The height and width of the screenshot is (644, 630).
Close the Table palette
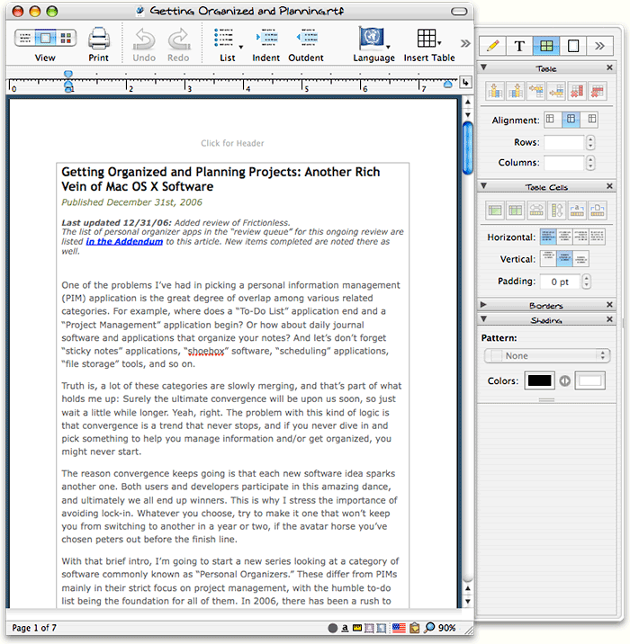point(609,67)
